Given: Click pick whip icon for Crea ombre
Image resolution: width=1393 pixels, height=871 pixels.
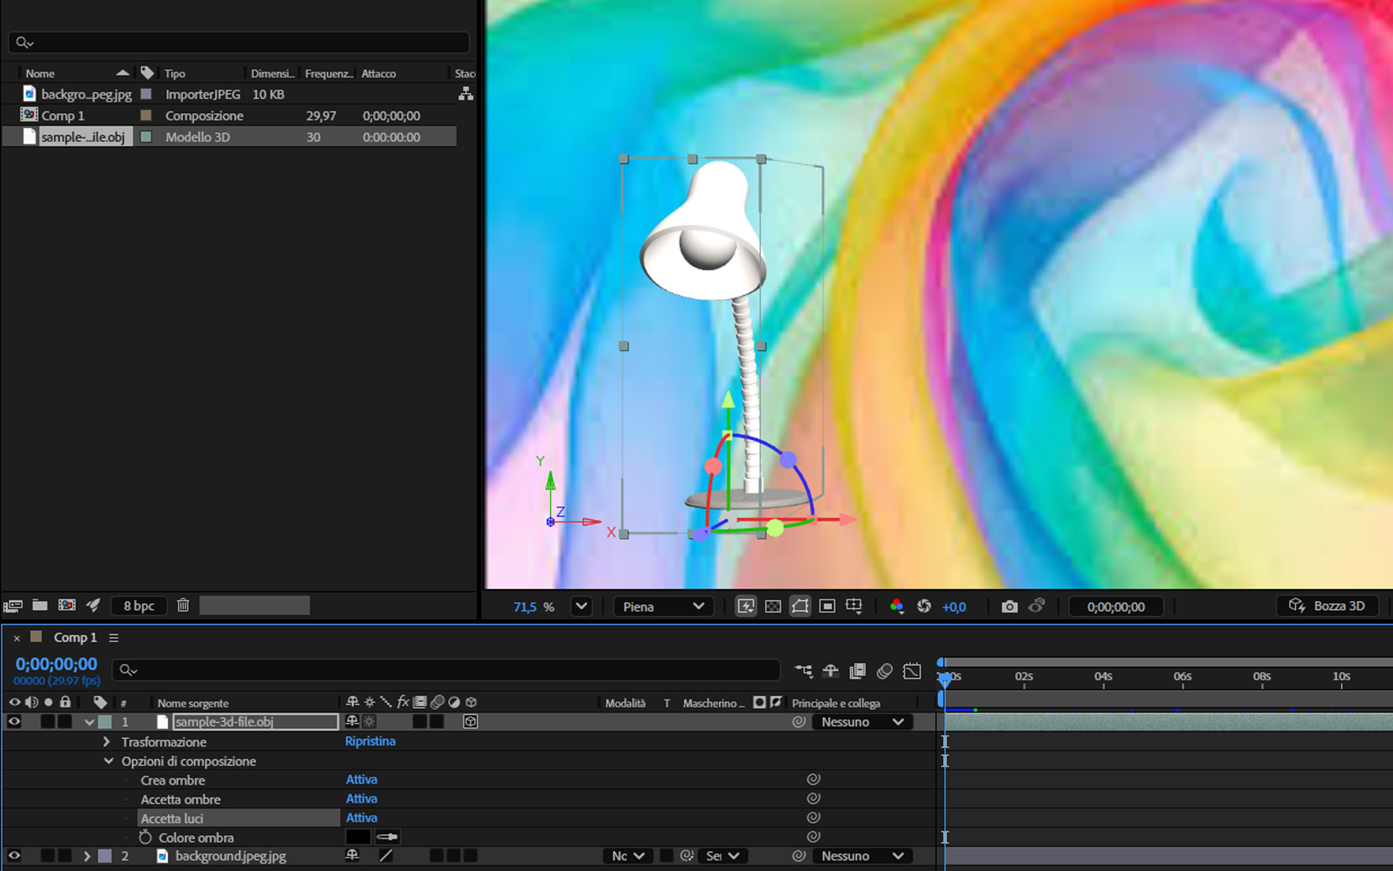Looking at the screenshot, I should [x=813, y=779].
